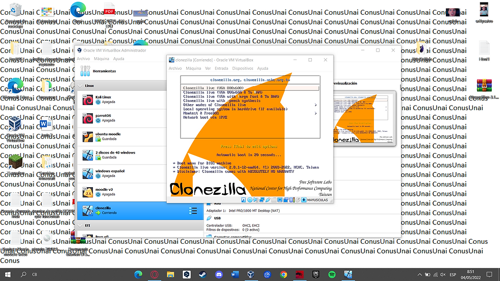Open Ayuda menu in clonezilla VM window
500x281 pixels.
coord(263,68)
